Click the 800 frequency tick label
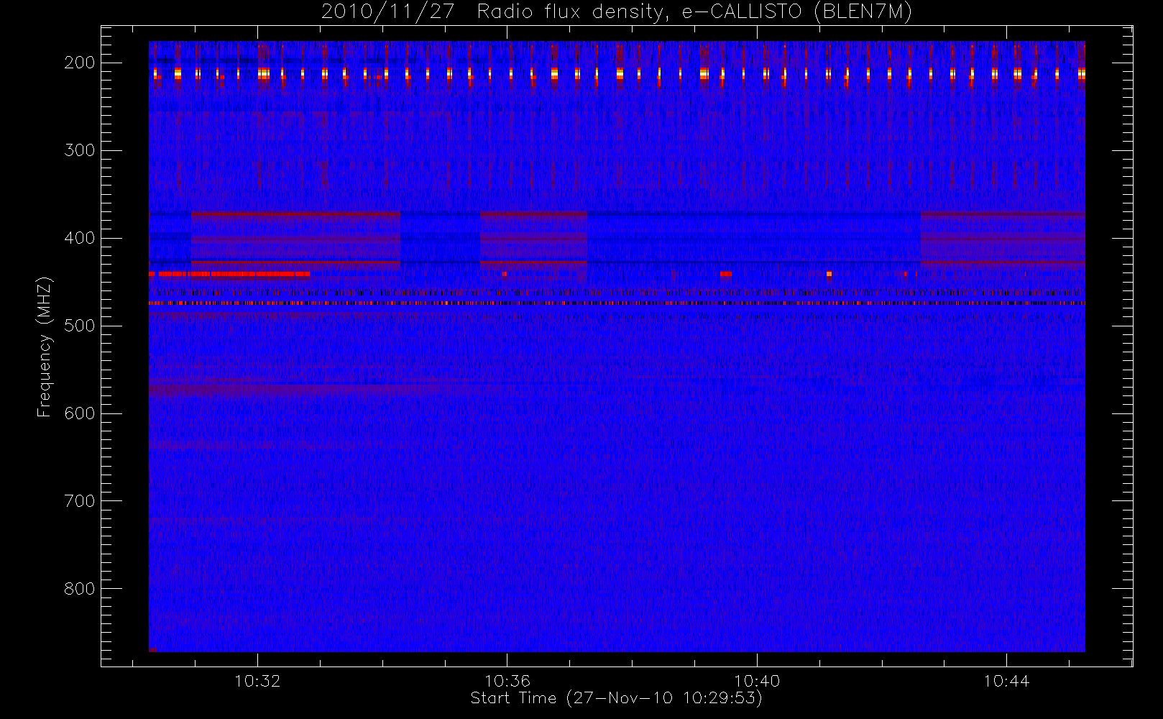Screen dimensions: 1163x719 (80, 589)
